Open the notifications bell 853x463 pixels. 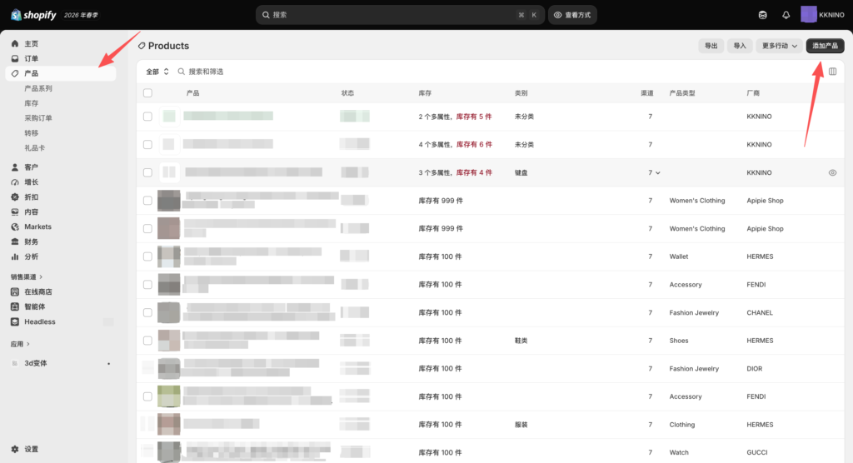click(x=786, y=15)
